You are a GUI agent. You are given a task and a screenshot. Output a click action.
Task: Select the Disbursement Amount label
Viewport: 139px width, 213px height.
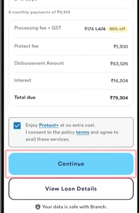[x=39, y=63]
